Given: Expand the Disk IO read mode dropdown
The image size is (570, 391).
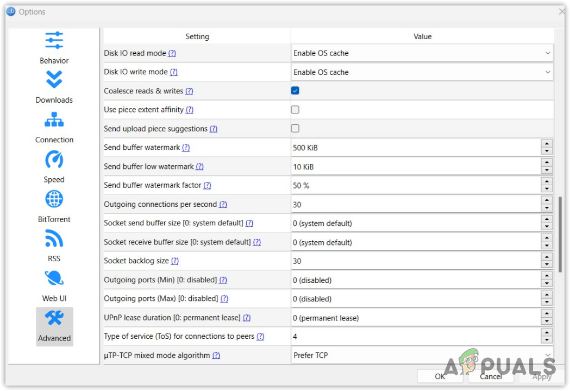Looking at the screenshot, I should point(547,53).
